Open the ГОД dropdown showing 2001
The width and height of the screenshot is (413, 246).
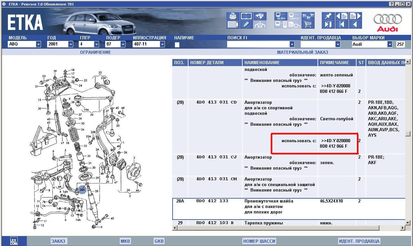71,44
